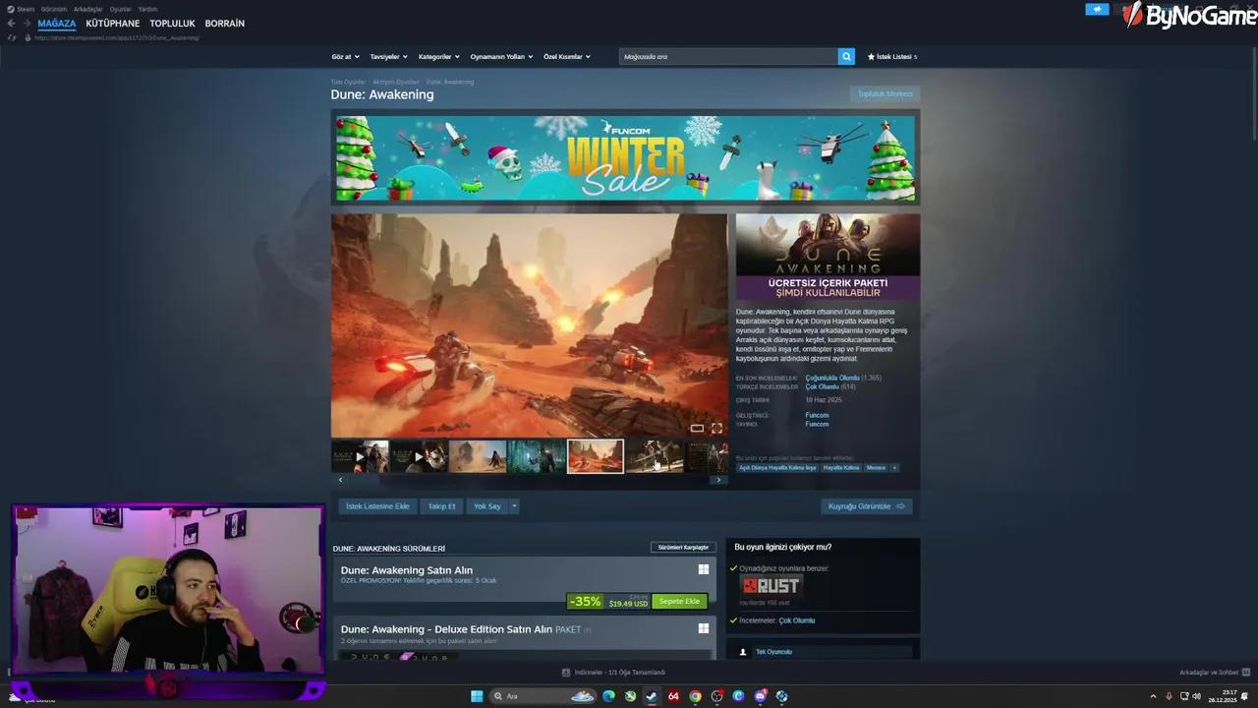Open Discord from taskbar
1258x708 pixels.
click(760, 696)
